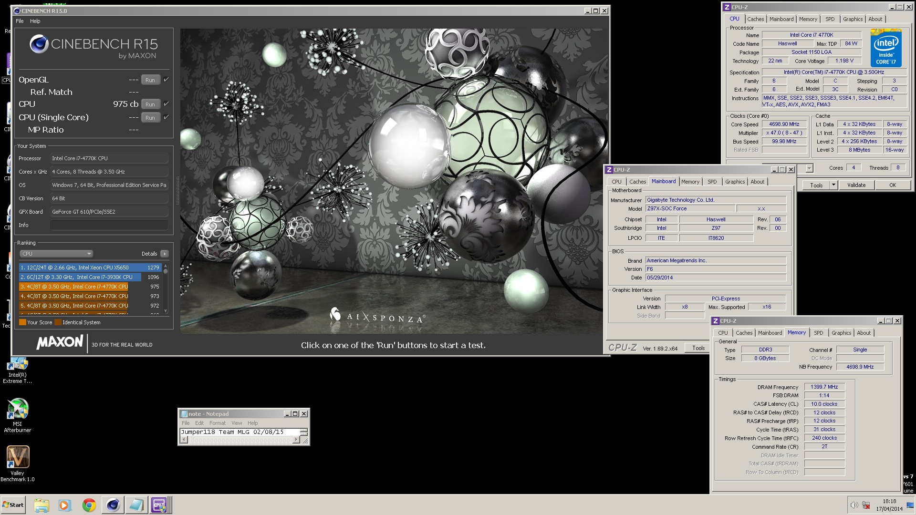
Task: Click the Intel Core i7 logo in CPU-Z
Action: coord(885,48)
